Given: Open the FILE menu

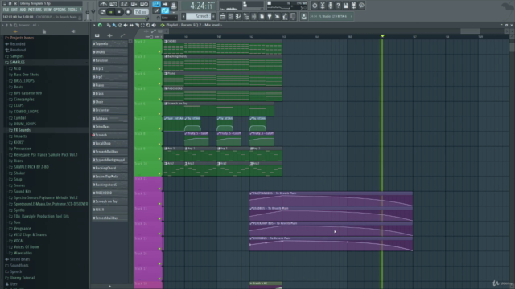Looking at the screenshot, I should coord(6,10).
